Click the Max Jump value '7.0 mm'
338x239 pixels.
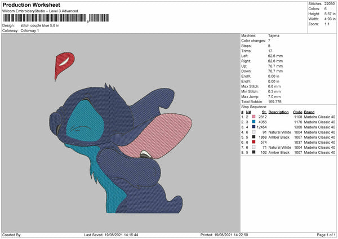point(274,96)
